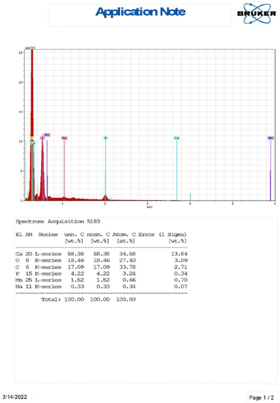Click the "Ca 20 L-series" row label
Screen dimensions: 280x403
click(x=38, y=254)
